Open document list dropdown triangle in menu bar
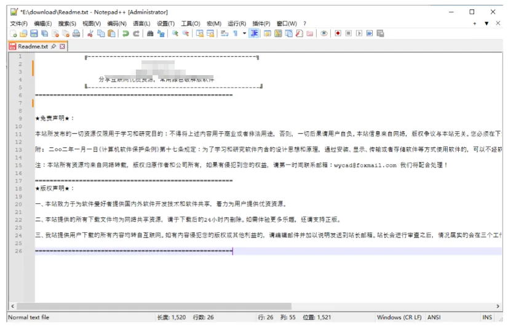Screen dimensions: 508x327 pyautogui.click(x=486, y=23)
